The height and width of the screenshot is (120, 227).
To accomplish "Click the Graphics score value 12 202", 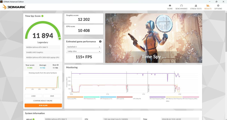I will coord(84,19).
